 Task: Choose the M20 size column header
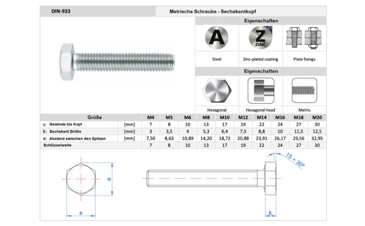pos(317,118)
